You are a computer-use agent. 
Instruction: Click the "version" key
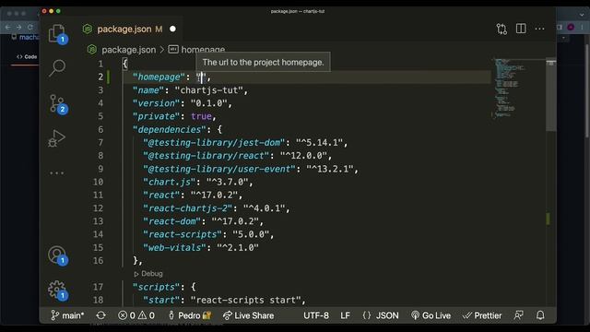click(156, 103)
